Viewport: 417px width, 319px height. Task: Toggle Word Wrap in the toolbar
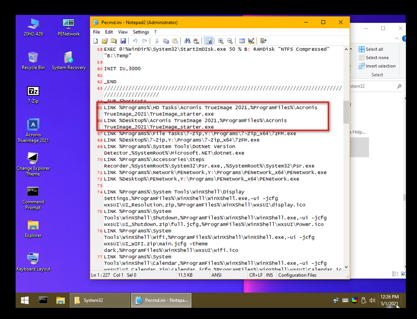pyautogui.click(x=209, y=41)
